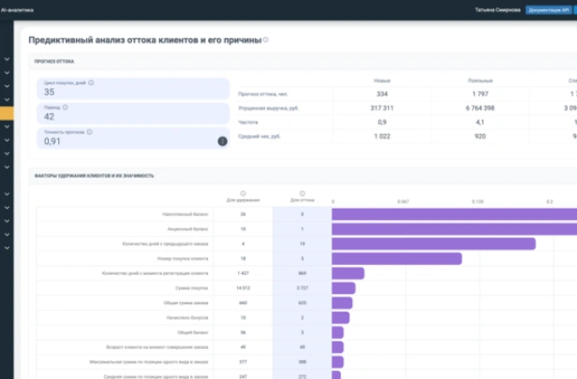Viewport: 577px width, 379px height.
Task: Select the 'Лояльные' column header
Action: tap(480, 81)
